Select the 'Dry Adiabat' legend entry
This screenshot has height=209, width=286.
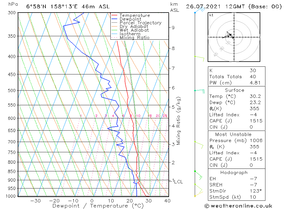134,27
